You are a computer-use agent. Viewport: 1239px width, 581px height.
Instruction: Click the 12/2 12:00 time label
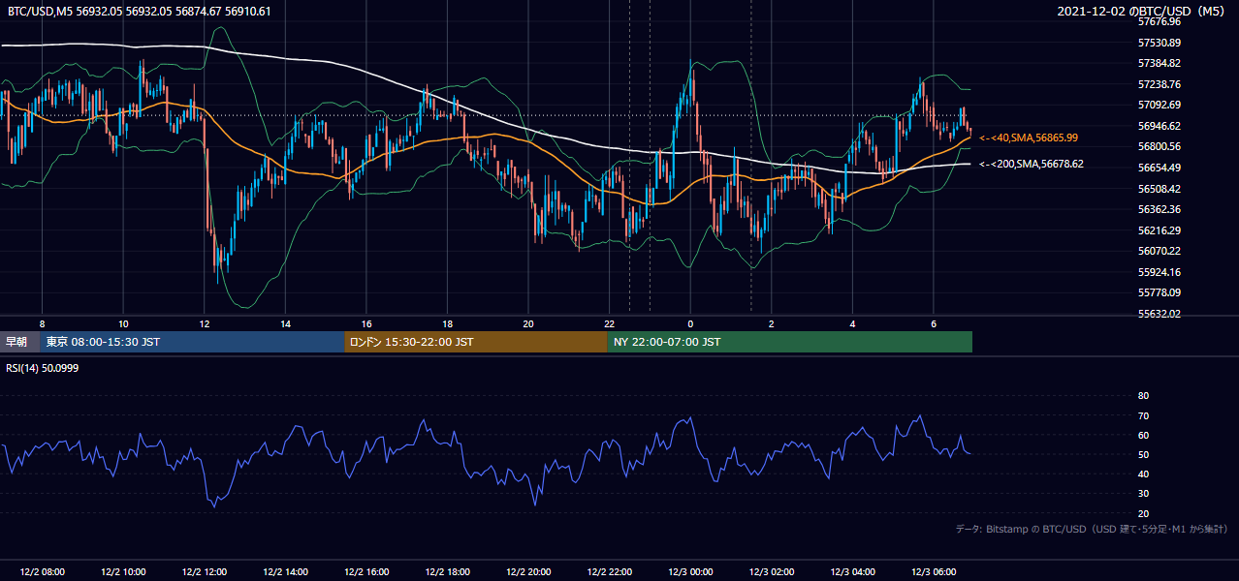(204, 572)
